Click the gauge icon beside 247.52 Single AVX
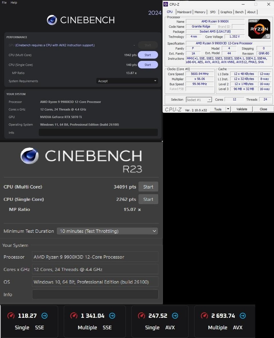274x338 pixels. (x=142, y=315)
